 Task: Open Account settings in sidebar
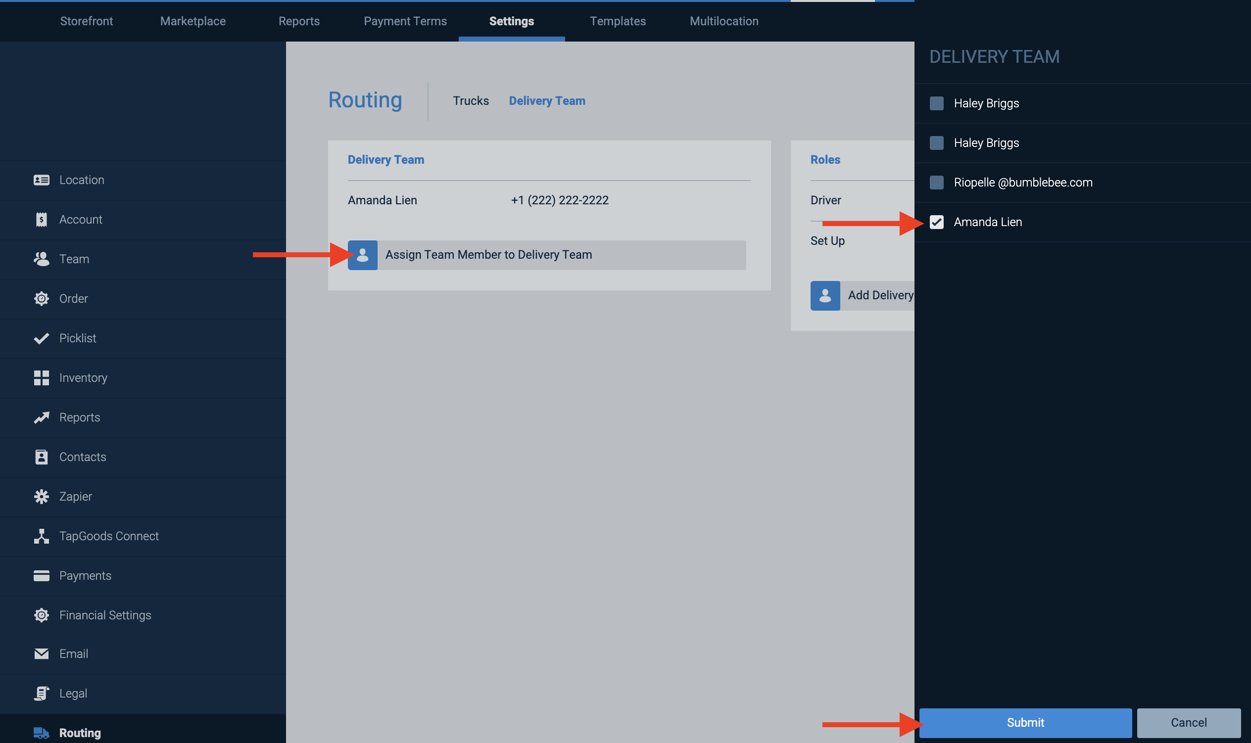click(143, 220)
